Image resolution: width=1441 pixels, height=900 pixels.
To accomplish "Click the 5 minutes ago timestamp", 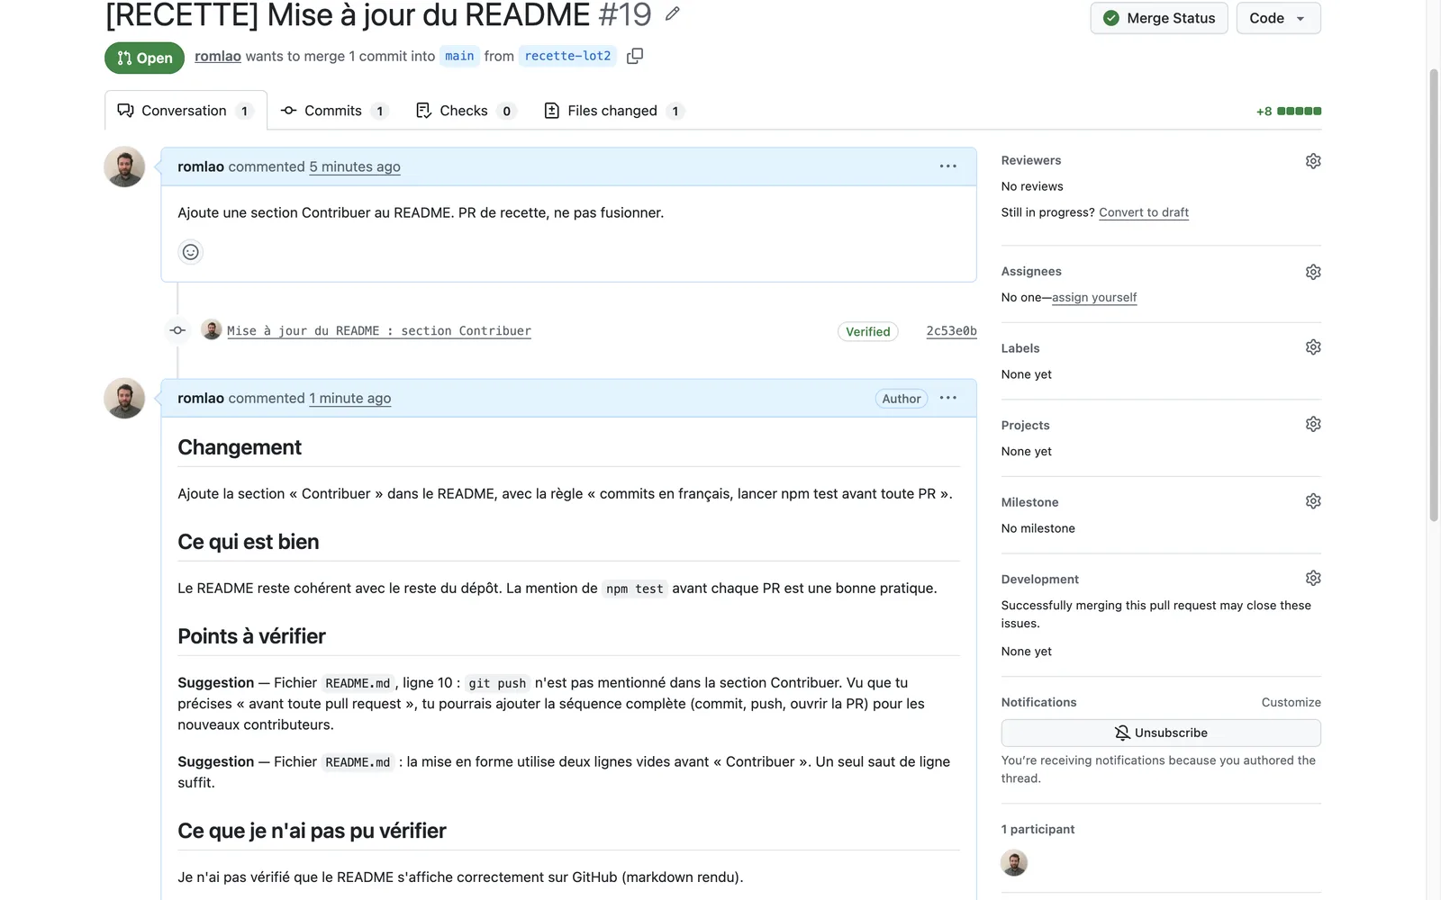I will pyautogui.click(x=355, y=166).
